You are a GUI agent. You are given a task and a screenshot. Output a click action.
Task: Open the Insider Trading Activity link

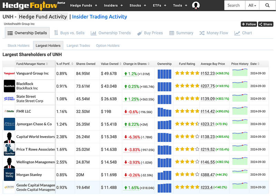(99, 17)
